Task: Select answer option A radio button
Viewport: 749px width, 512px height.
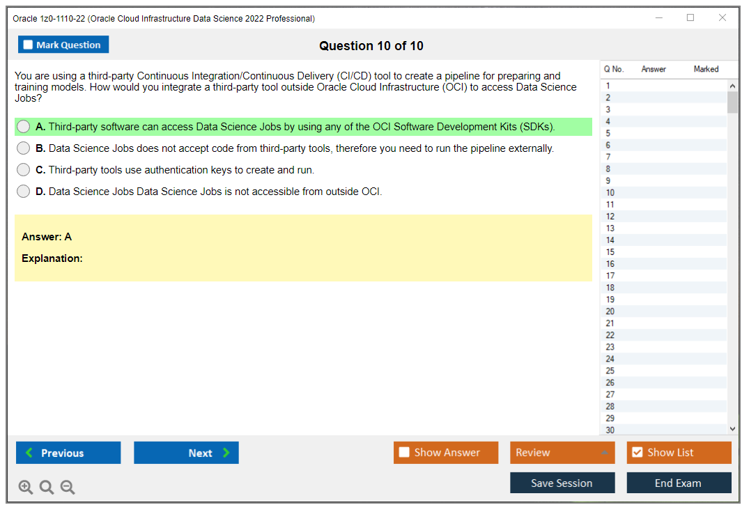Action: tap(24, 127)
